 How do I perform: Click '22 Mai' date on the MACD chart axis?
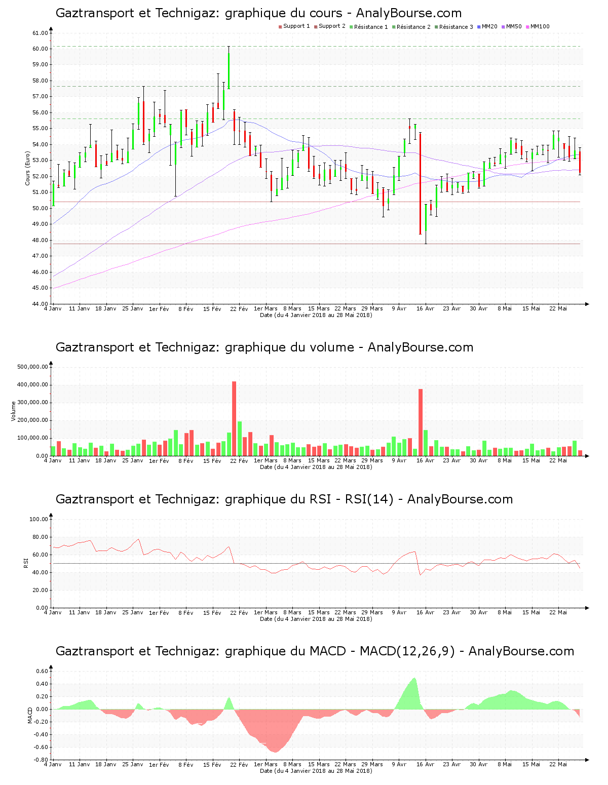[558, 764]
